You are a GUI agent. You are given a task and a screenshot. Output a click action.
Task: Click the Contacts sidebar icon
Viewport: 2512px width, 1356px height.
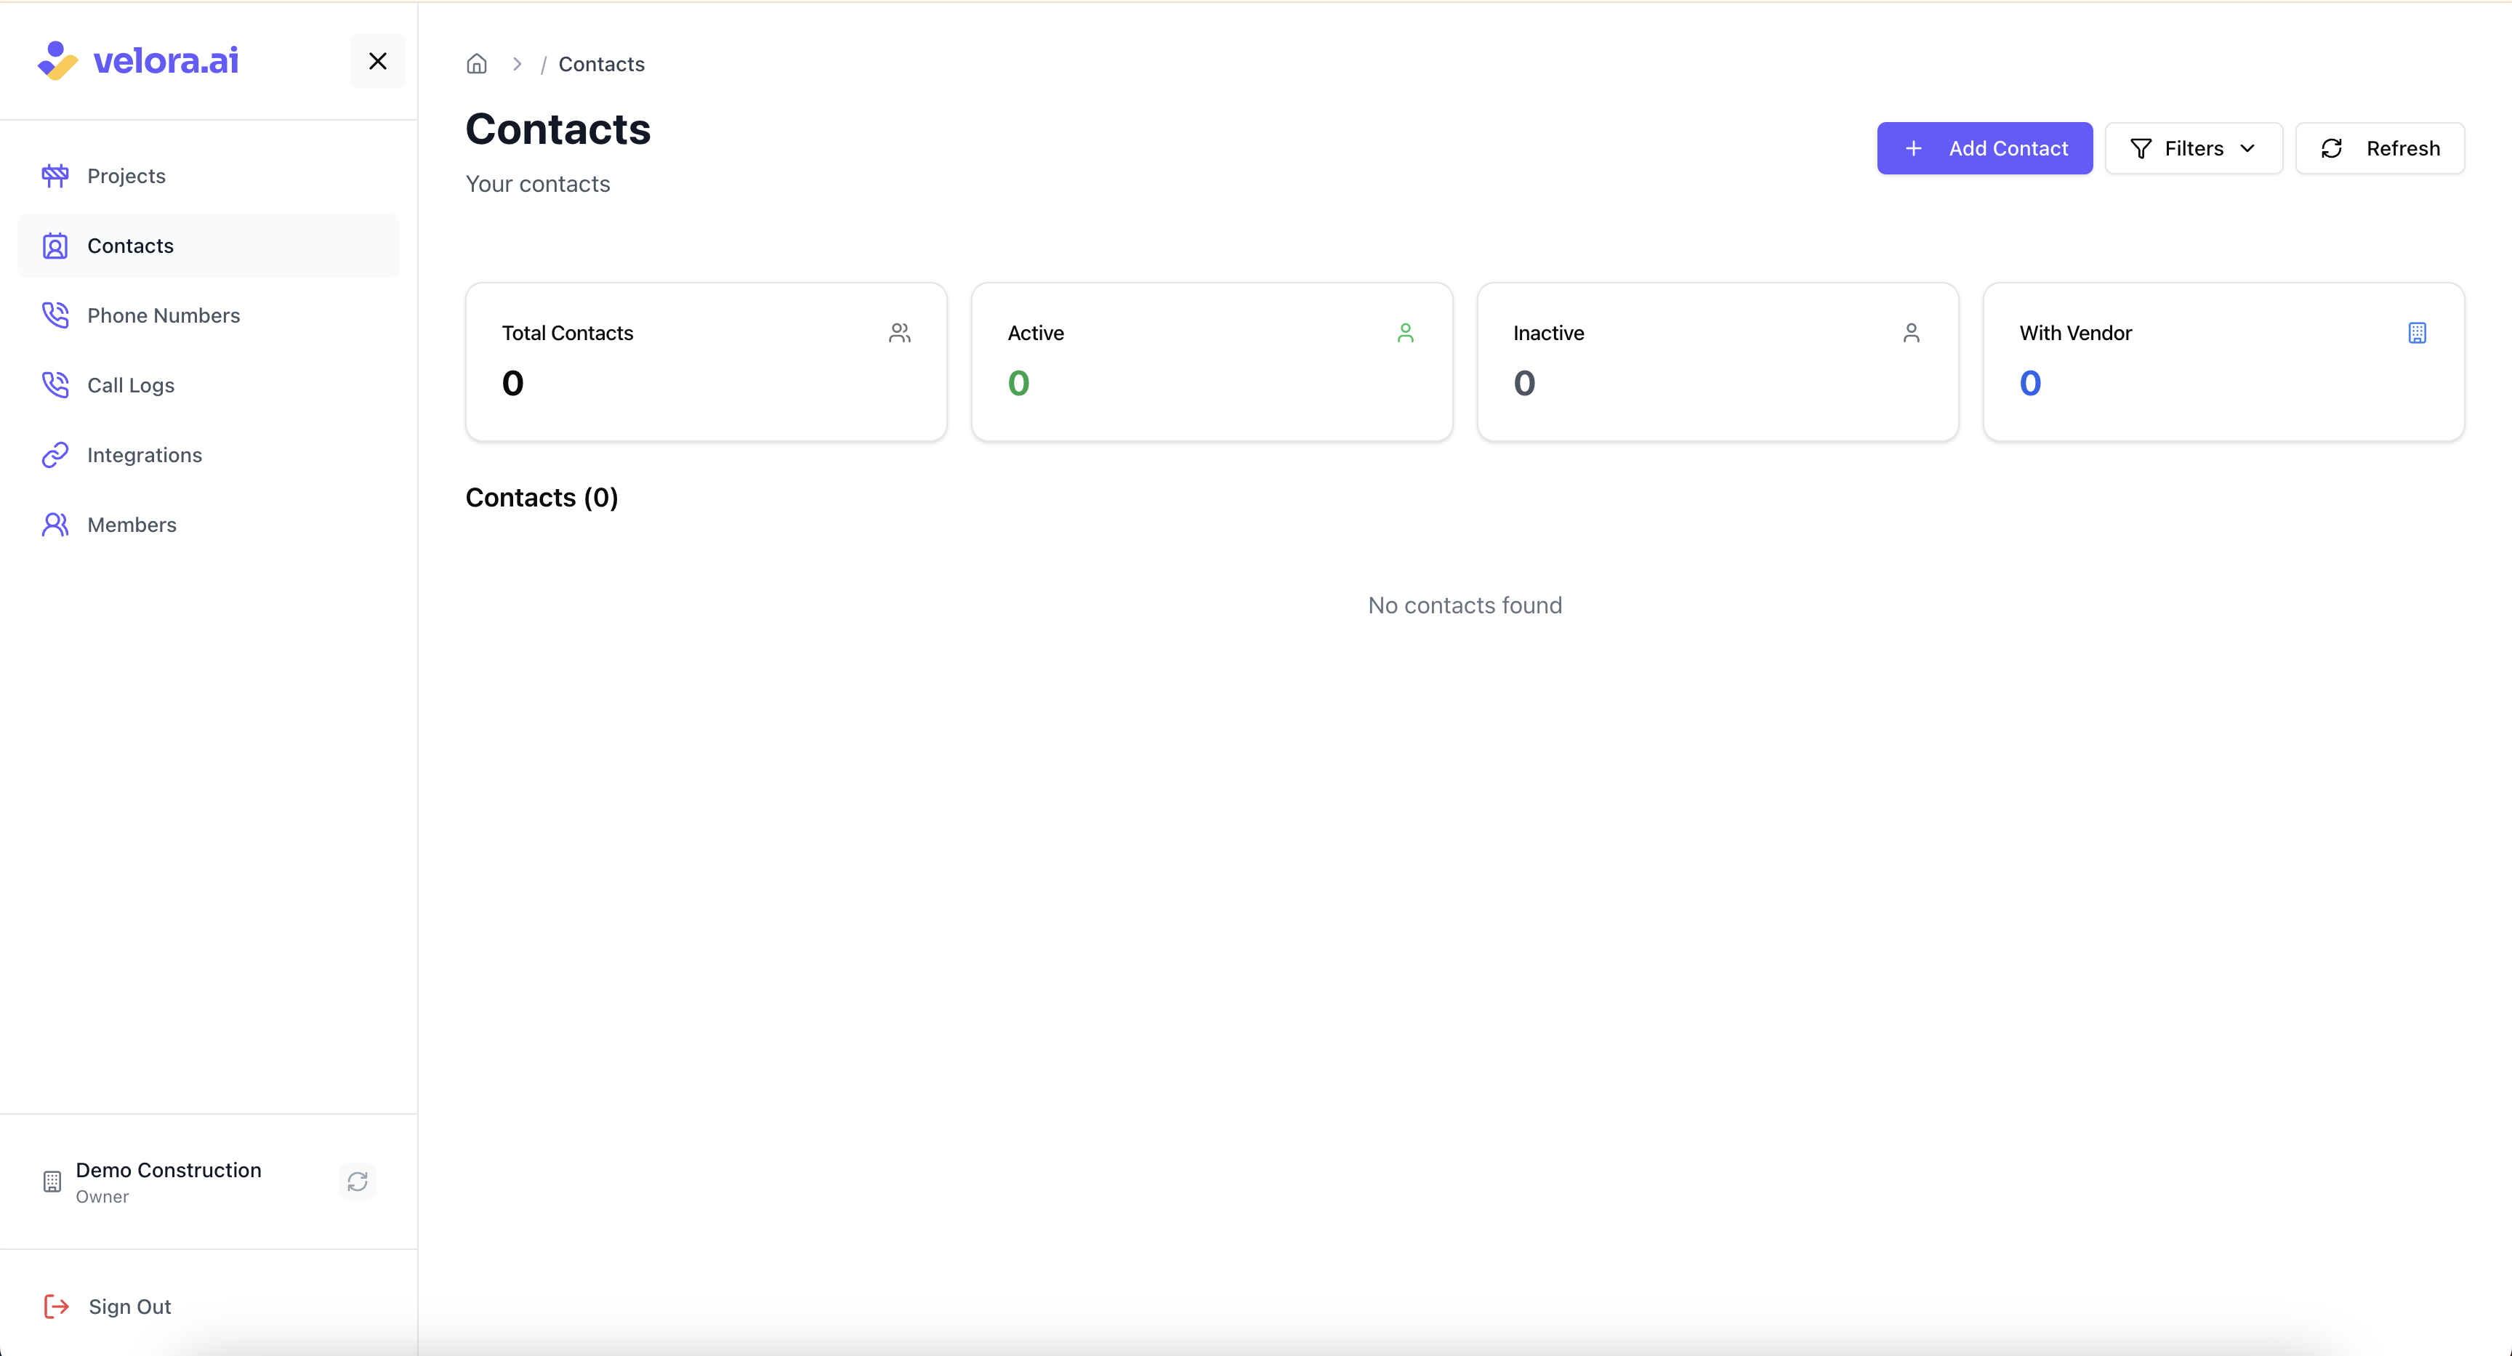[55, 246]
